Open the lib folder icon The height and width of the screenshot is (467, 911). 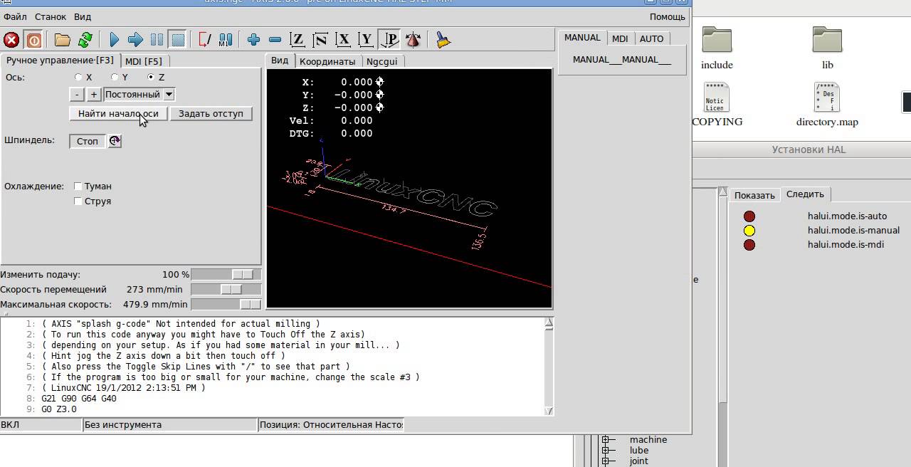(x=827, y=40)
